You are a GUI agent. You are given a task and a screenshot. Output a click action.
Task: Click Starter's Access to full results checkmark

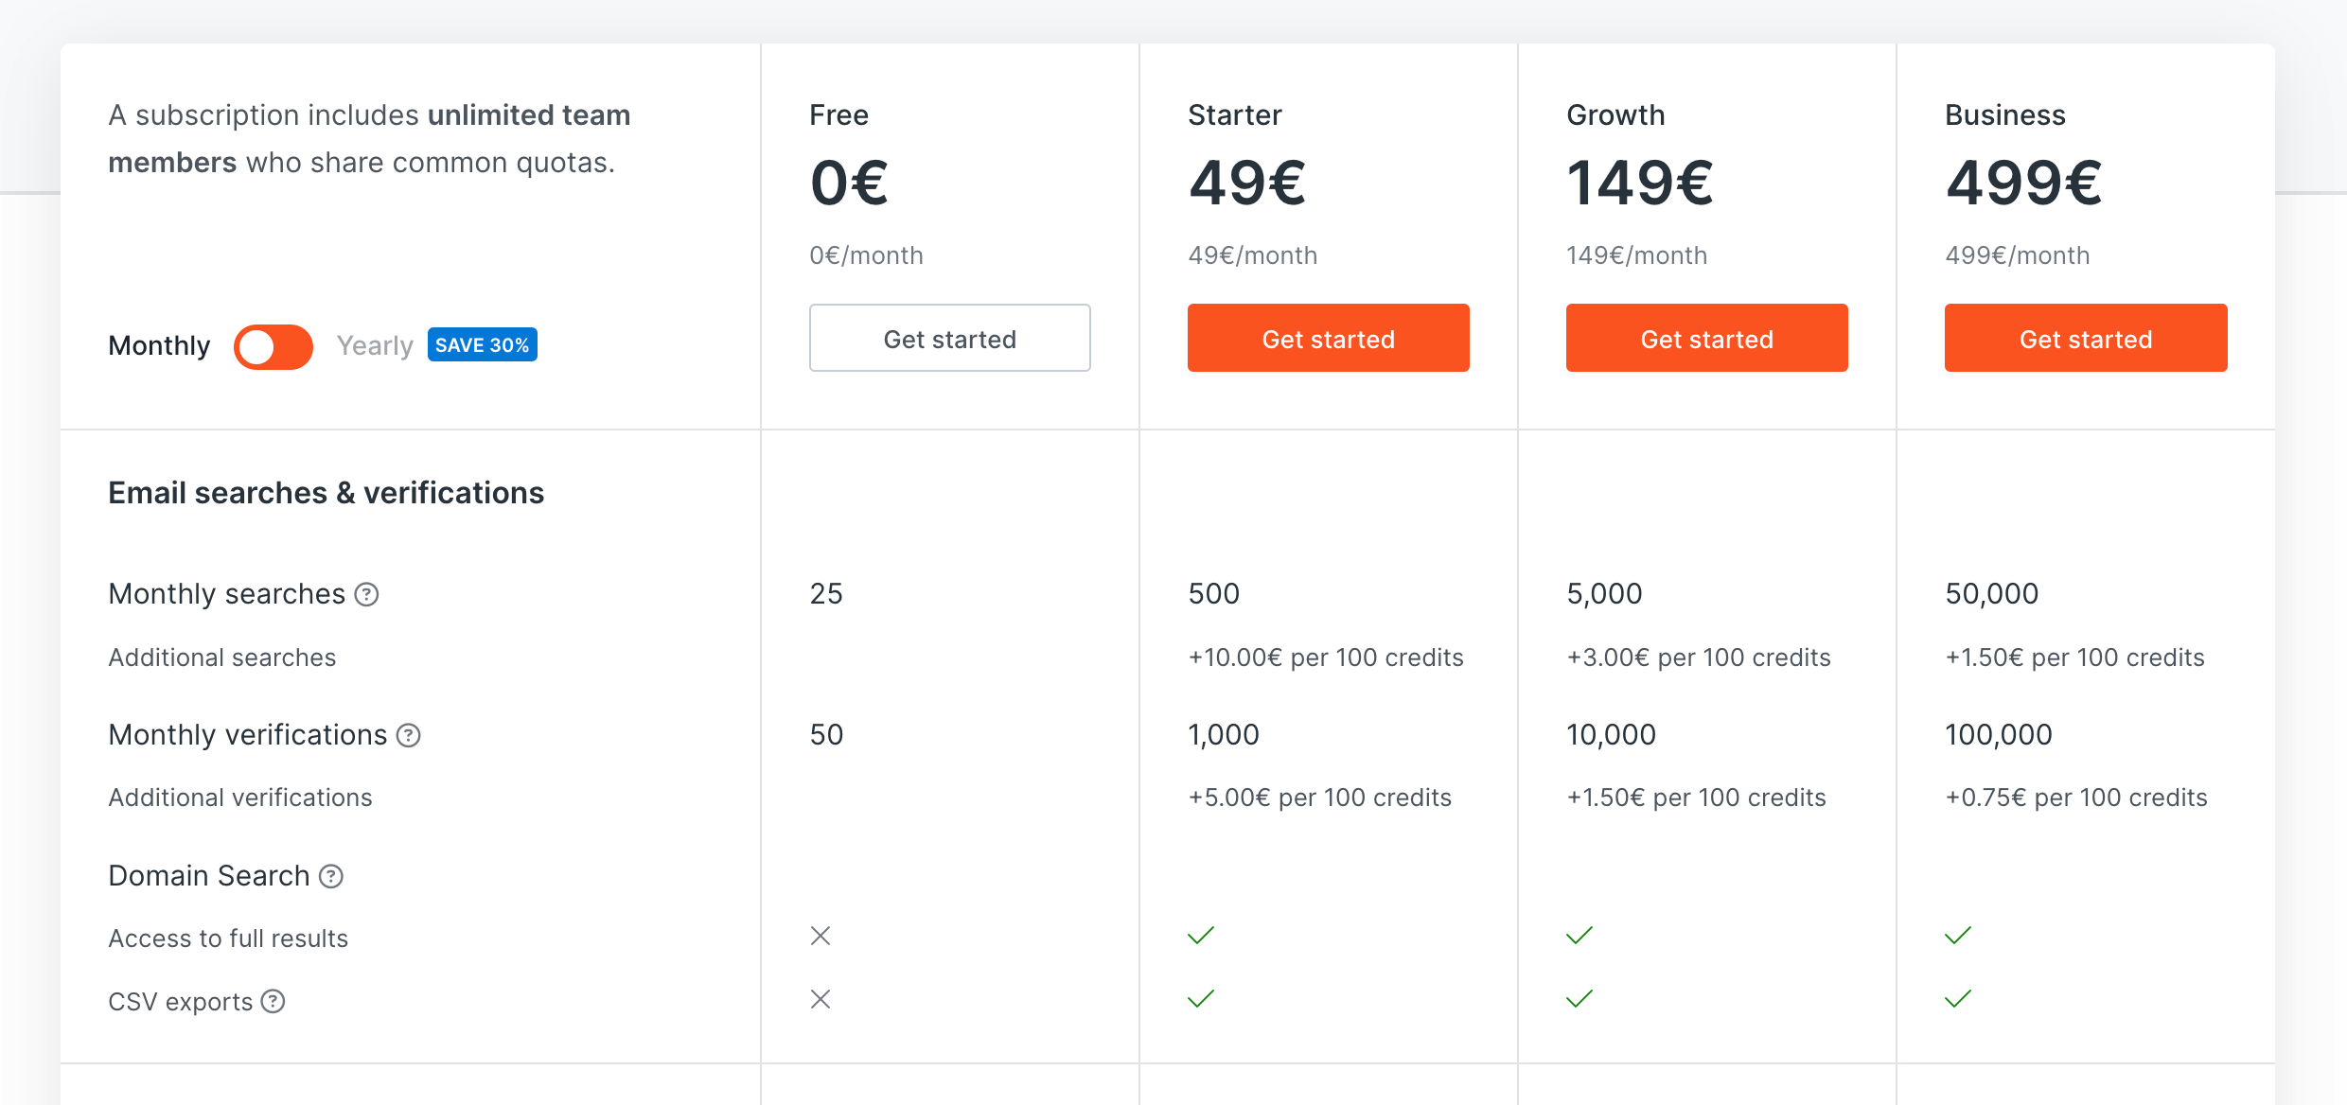coord(1200,936)
